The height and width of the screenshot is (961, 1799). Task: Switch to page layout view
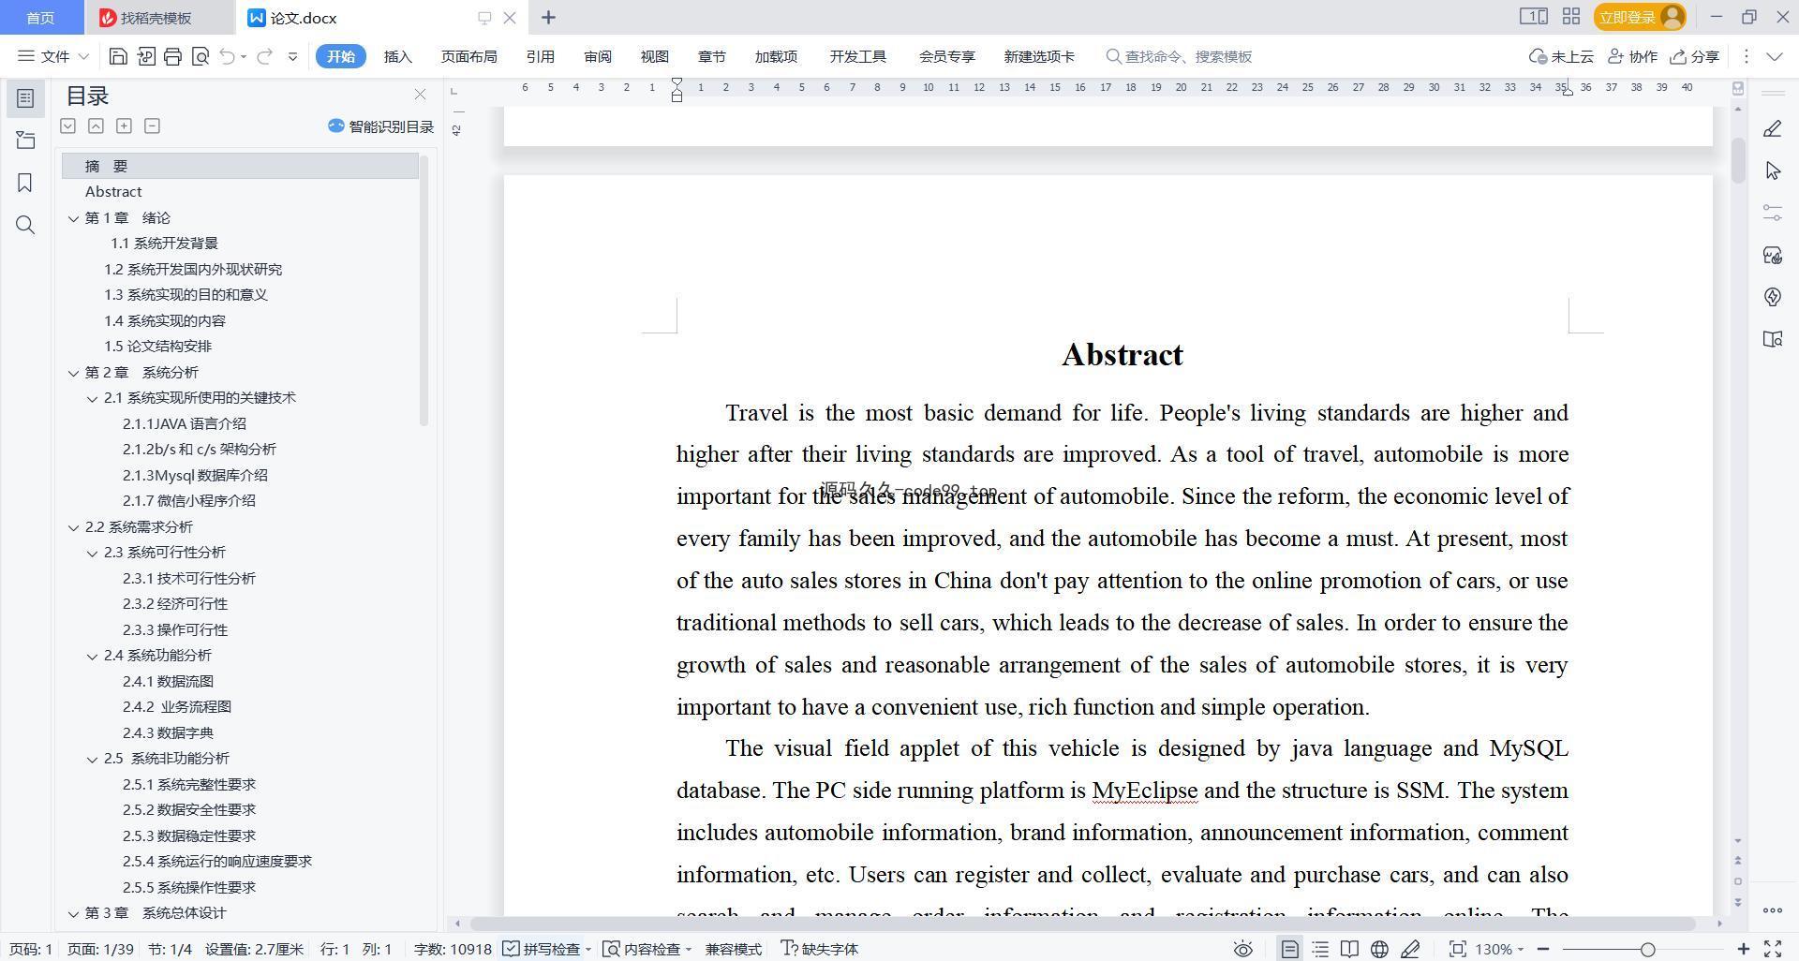click(1290, 949)
